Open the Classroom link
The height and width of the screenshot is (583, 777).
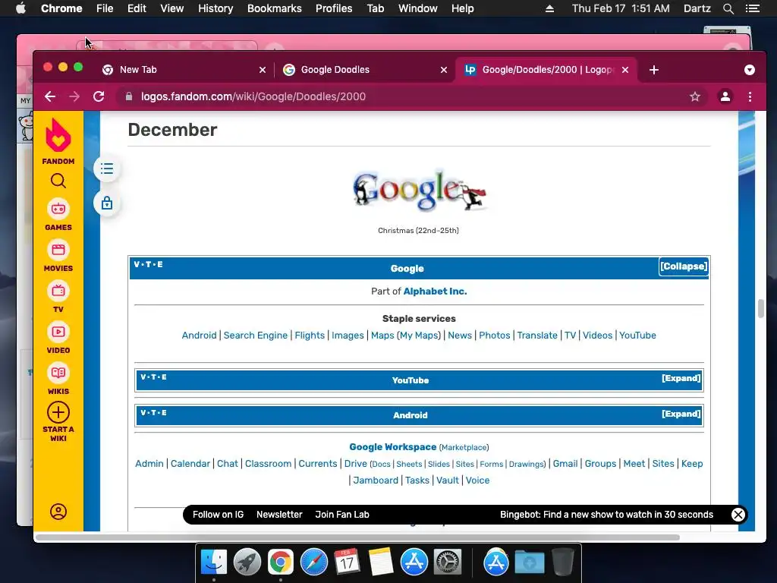(x=268, y=464)
